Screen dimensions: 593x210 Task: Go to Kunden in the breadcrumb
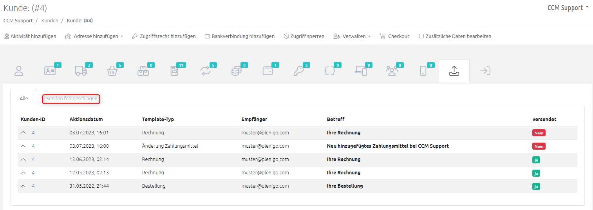(50, 20)
